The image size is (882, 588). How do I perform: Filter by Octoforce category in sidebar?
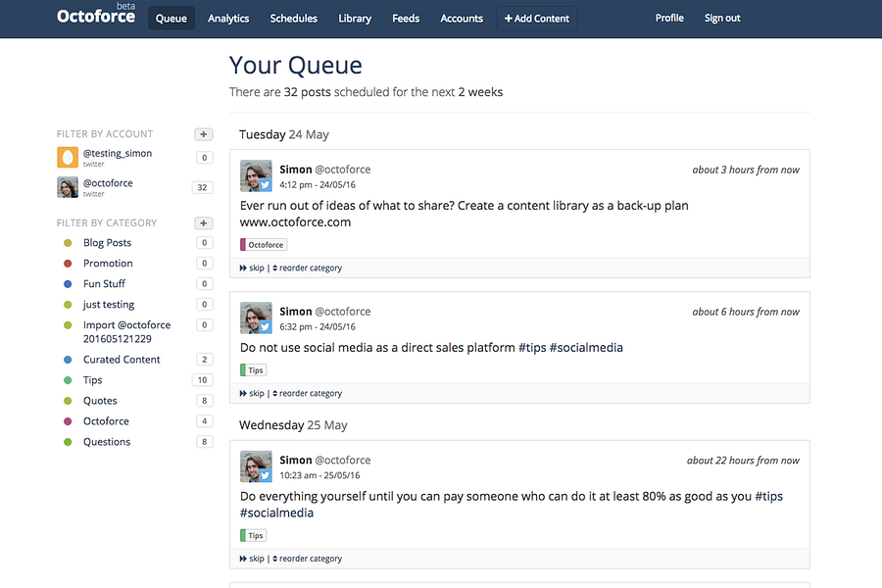[x=106, y=420]
